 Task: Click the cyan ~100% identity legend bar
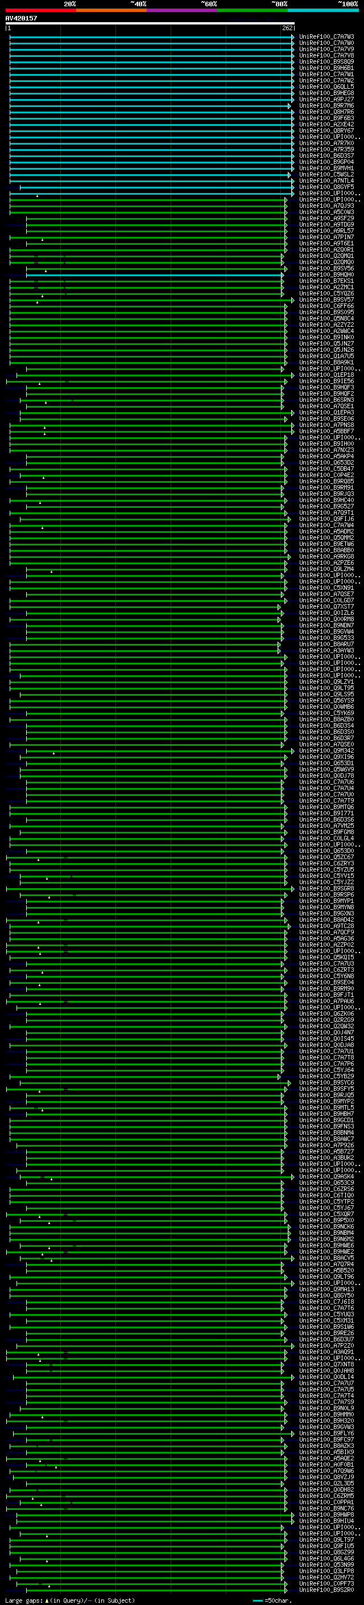click(323, 10)
